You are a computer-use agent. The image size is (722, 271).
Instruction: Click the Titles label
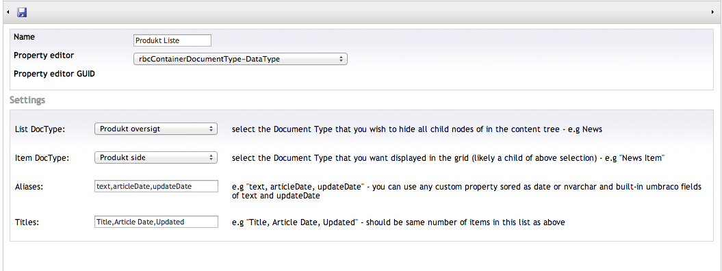pos(27,222)
